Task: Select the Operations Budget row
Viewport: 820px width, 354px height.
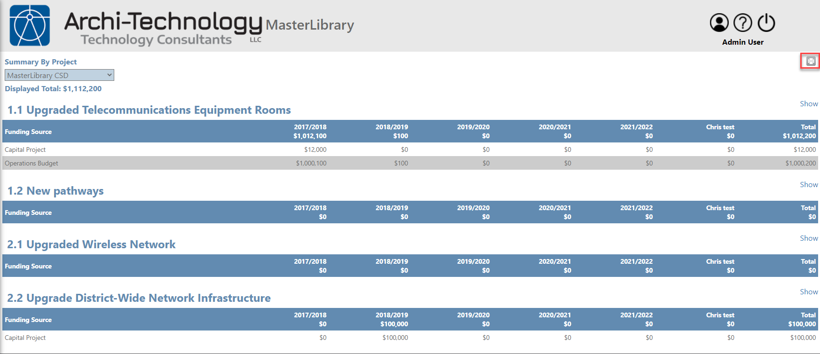Action: point(32,163)
